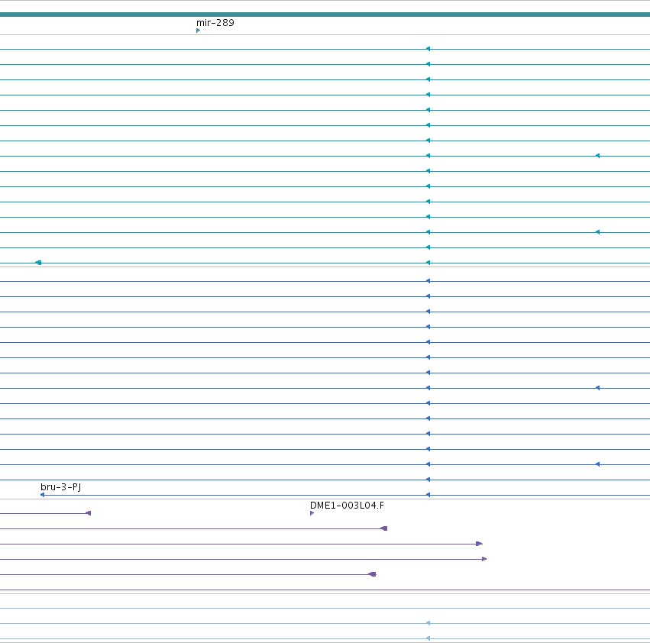Click the thick teal bar at top
This screenshot has height=643, width=650.
[325, 15]
